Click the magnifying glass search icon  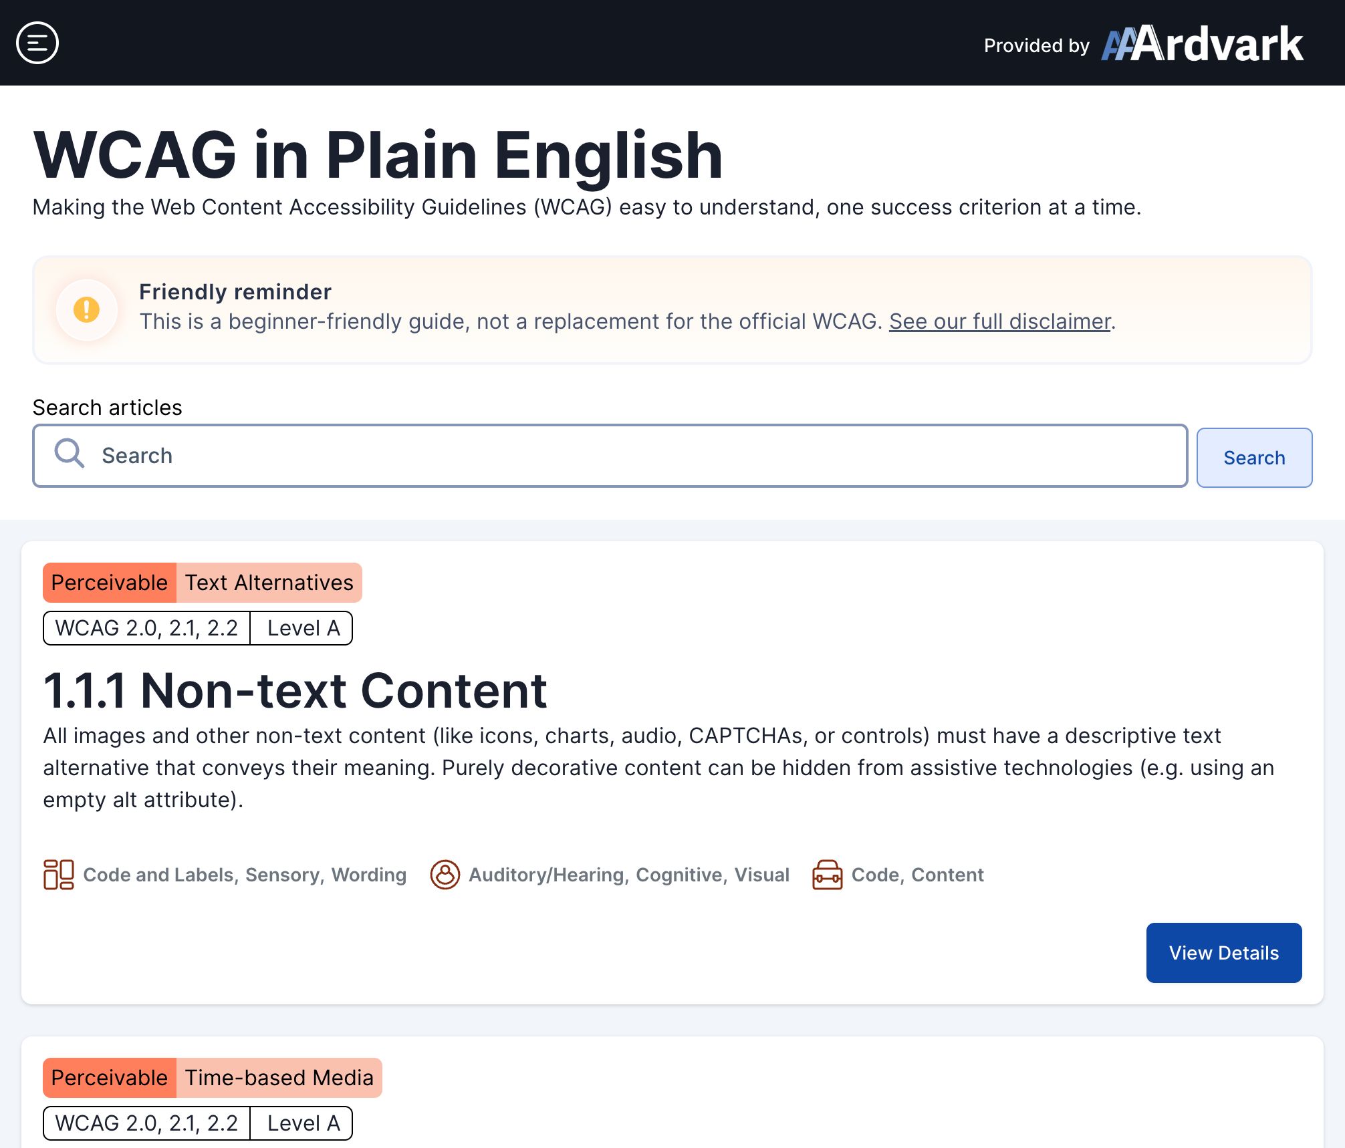click(x=70, y=454)
